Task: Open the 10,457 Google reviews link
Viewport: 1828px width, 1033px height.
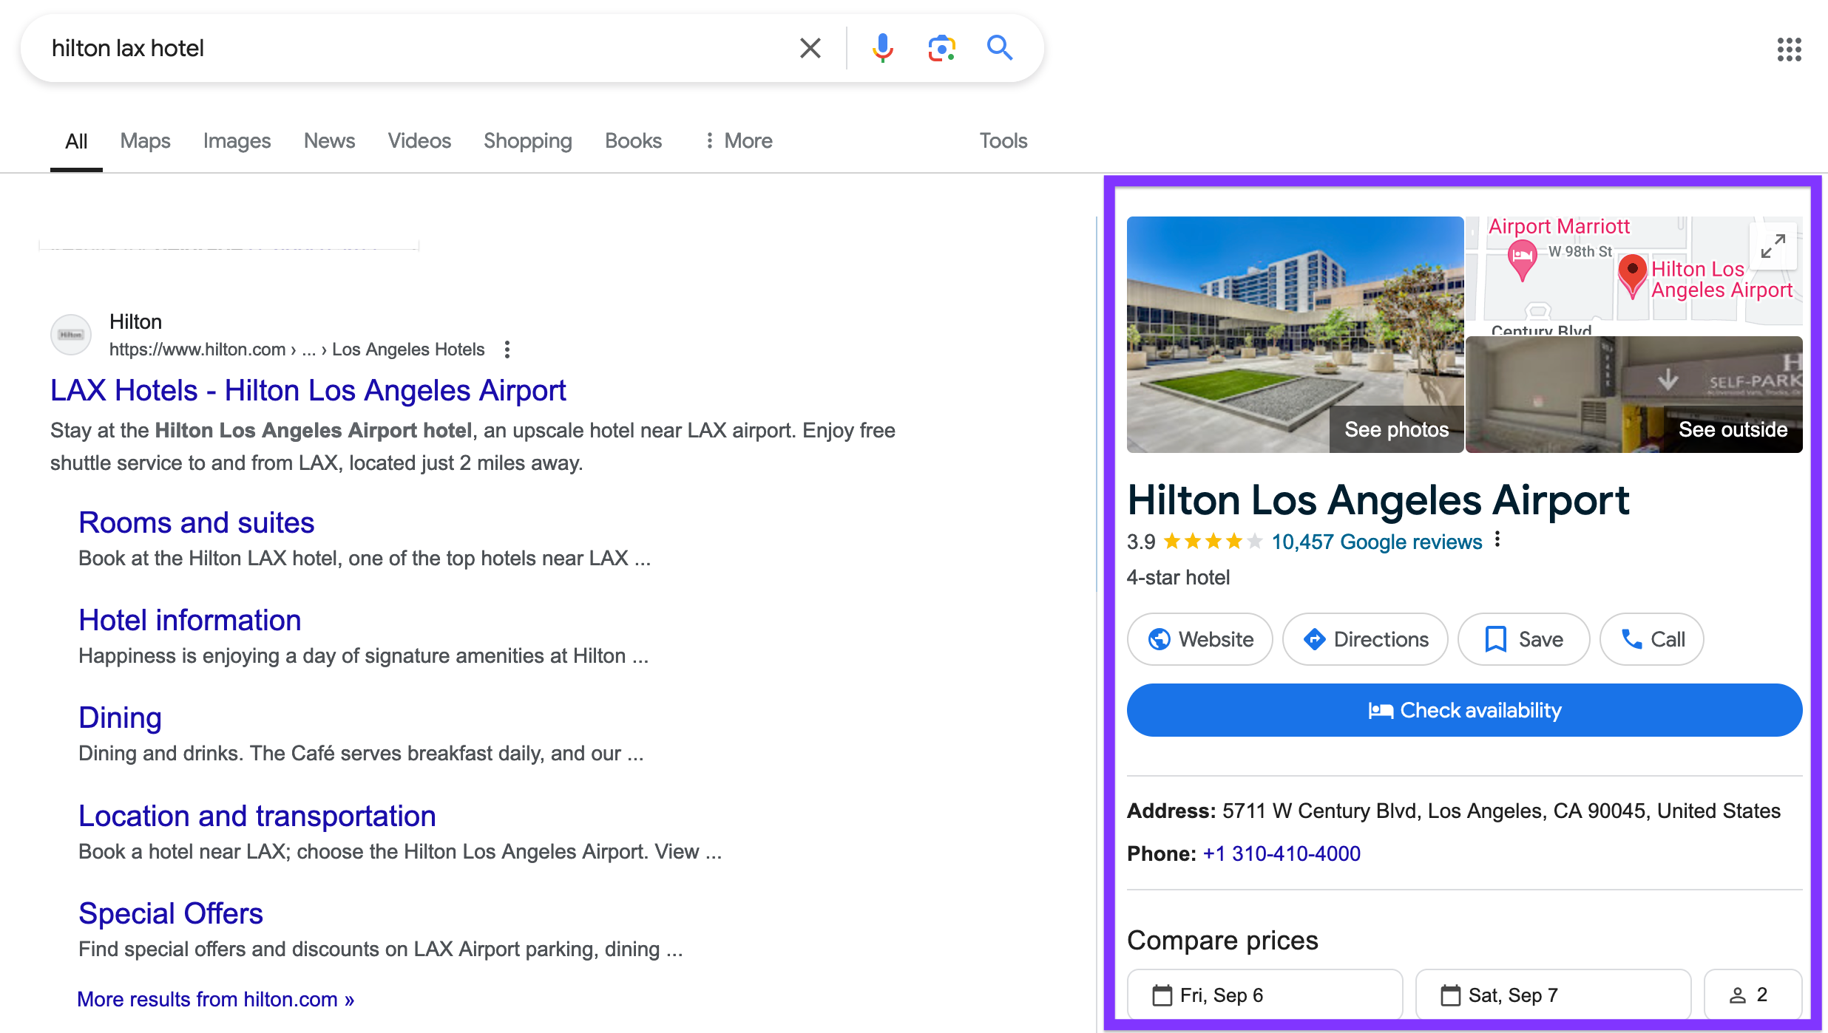Action: click(x=1376, y=542)
